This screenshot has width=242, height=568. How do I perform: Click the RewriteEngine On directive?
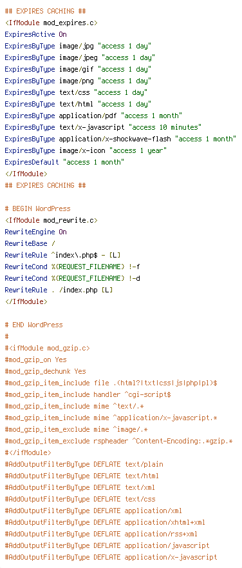(x=36, y=232)
